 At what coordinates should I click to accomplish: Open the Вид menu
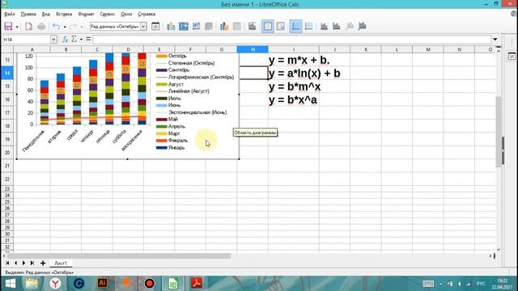click(46, 15)
